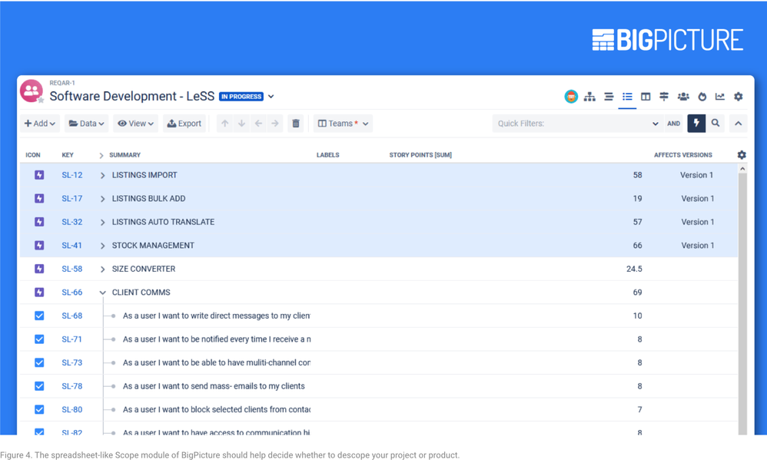This screenshot has width=767, height=466.
Task: Collapse the toolbar with up chevron
Action: point(738,124)
